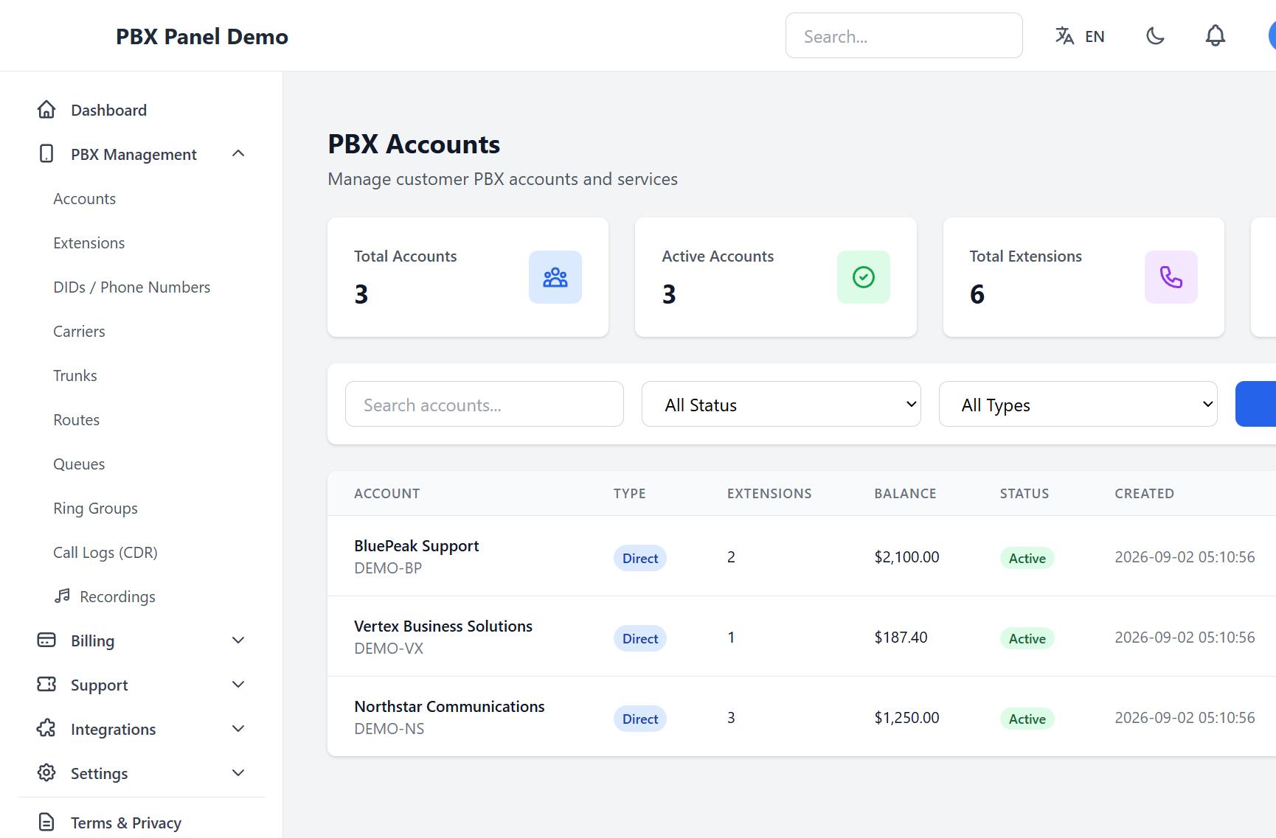1276x838 pixels.
Task: Open the All Status dropdown
Action: [x=781, y=404]
